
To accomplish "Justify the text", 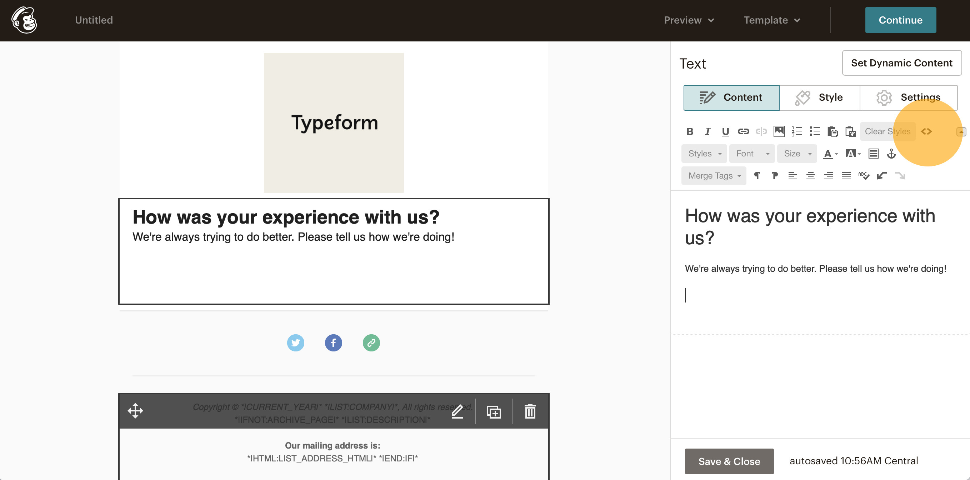I will click(846, 176).
